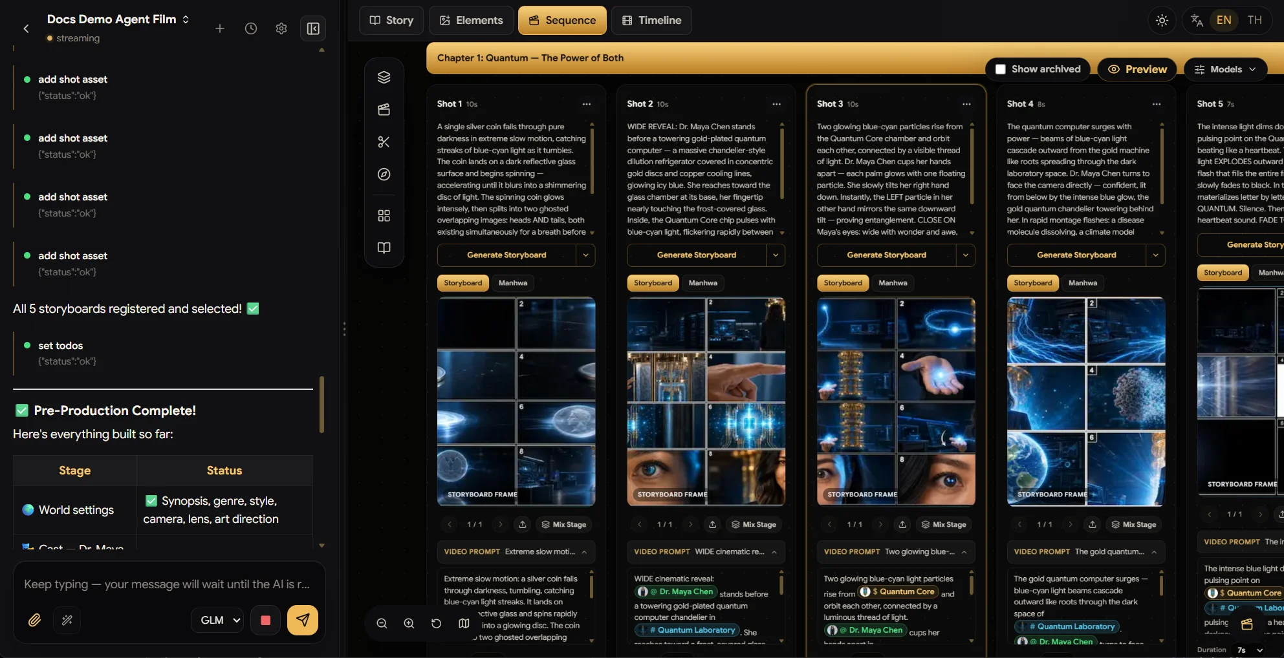1284x658 pixels.
Task: Open the GLM model selector
Action: coord(218,621)
